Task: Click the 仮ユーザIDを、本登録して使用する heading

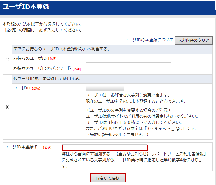Action: coord(47,79)
